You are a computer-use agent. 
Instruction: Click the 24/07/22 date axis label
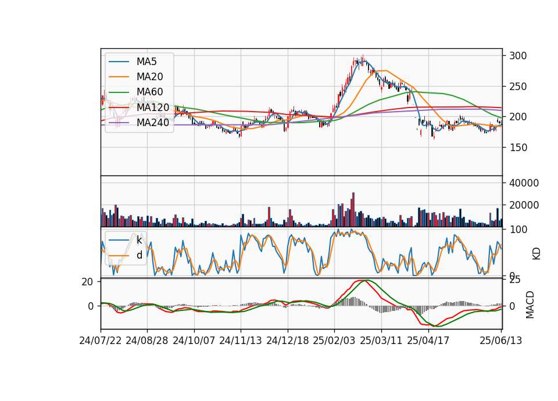point(101,341)
